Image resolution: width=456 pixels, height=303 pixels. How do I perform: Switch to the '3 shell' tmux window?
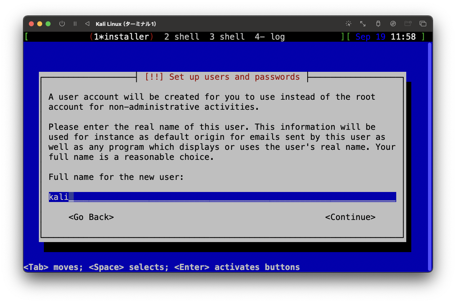pos(227,37)
